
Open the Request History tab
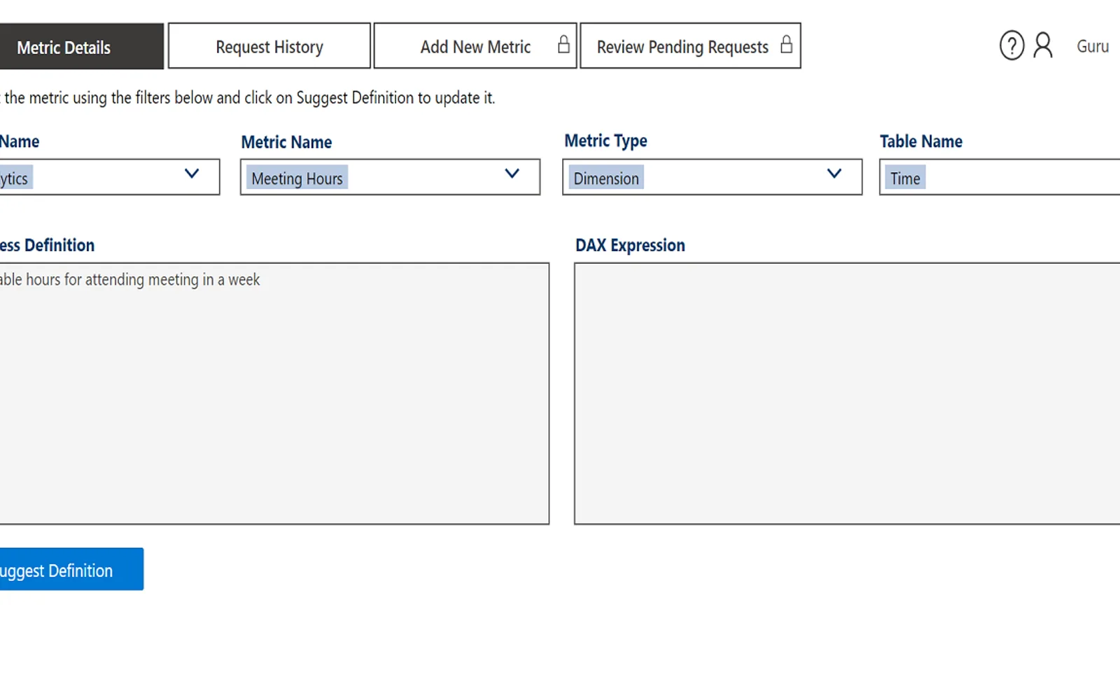pyautogui.click(x=269, y=46)
